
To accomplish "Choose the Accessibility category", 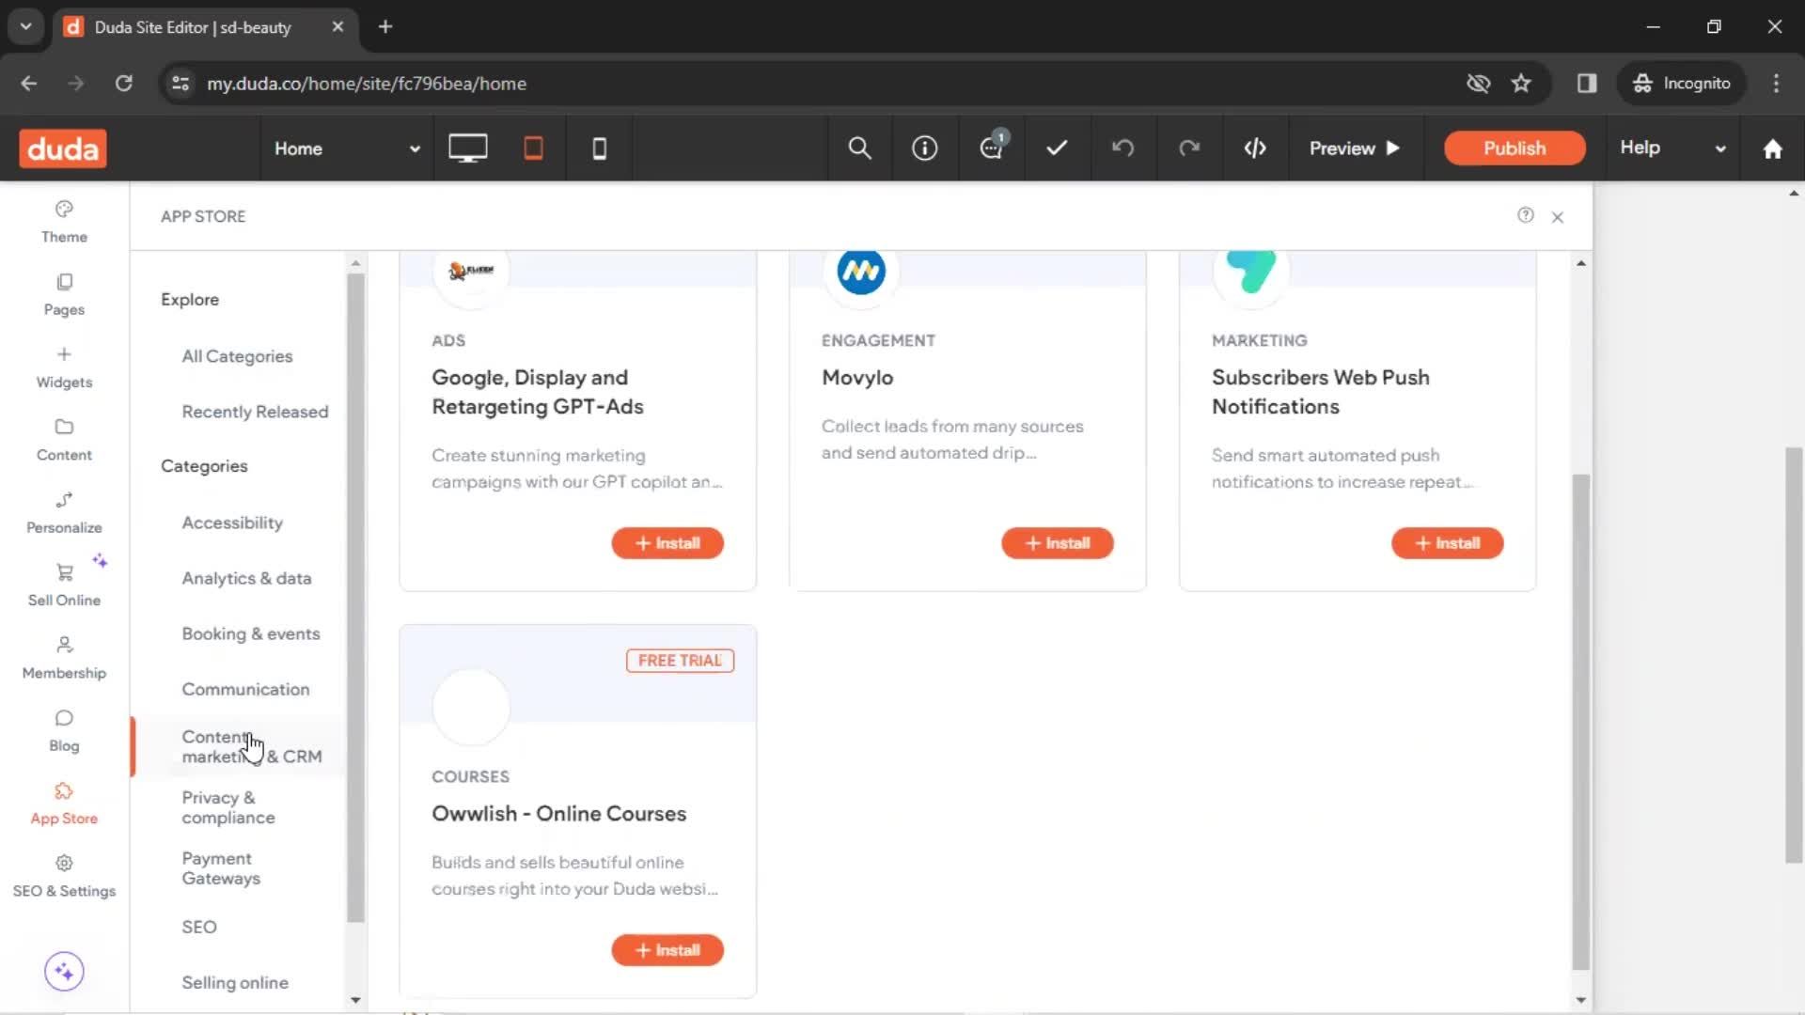I will point(232,523).
